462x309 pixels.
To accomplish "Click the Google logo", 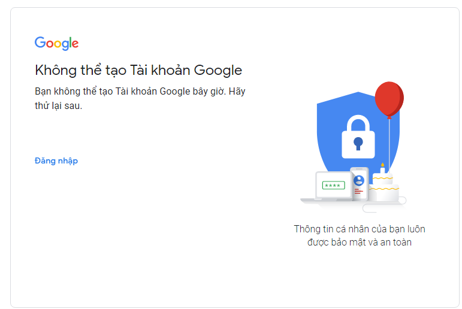I will pyautogui.click(x=56, y=43).
